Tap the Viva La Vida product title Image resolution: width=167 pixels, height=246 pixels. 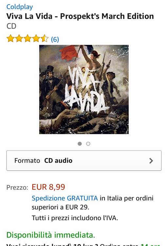click(x=80, y=16)
